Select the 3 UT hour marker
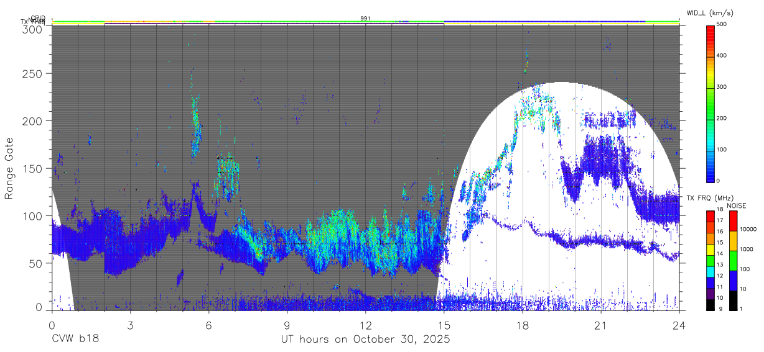764x352 pixels. pos(130,325)
